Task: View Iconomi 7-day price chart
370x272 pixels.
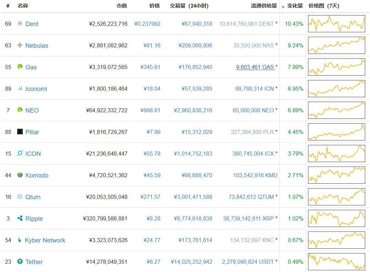Action: [x=337, y=89]
